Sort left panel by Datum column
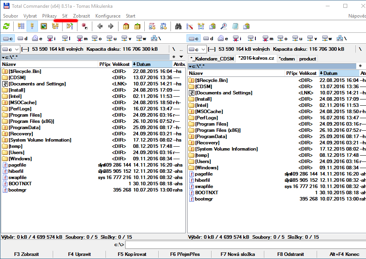The image size is (366, 259). (152, 64)
